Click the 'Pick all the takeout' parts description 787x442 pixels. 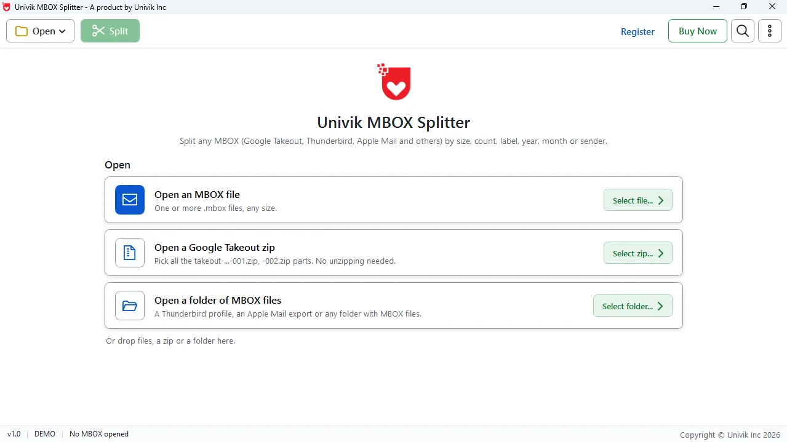[275, 261]
